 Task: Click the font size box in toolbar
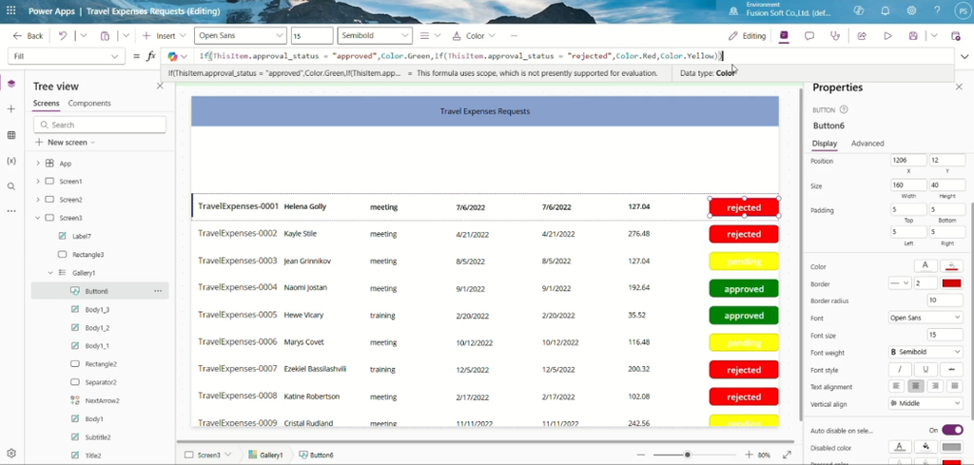click(x=312, y=36)
